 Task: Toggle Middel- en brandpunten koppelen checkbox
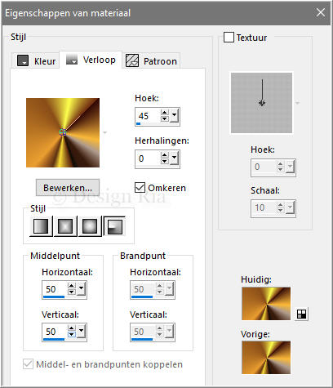click(x=28, y=364)
